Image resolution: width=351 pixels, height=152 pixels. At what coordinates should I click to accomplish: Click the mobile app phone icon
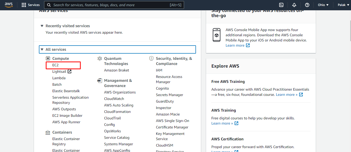point(216,35)
